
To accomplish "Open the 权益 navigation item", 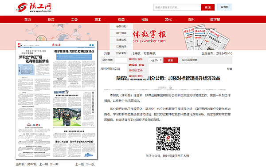I will [x=121, y=20].
